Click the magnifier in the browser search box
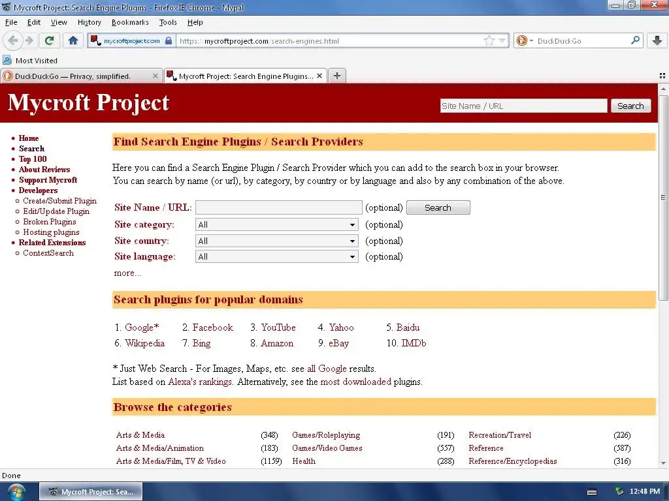This screenshot has width=669, height=501. (635, 40)
